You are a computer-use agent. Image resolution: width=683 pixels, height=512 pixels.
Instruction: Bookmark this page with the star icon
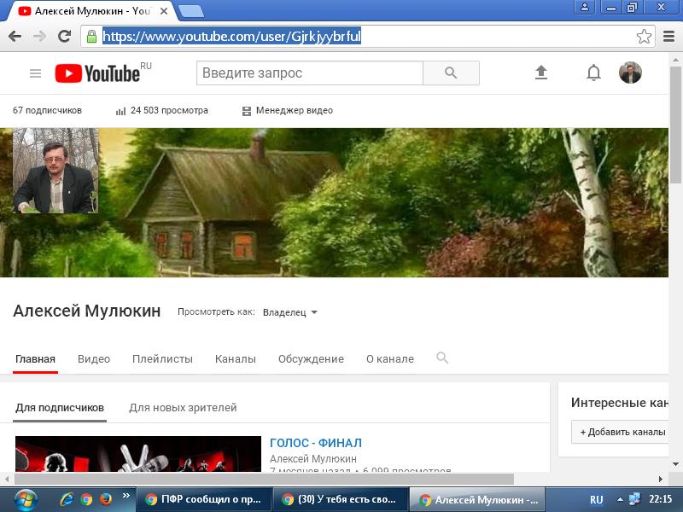point(644,37)
